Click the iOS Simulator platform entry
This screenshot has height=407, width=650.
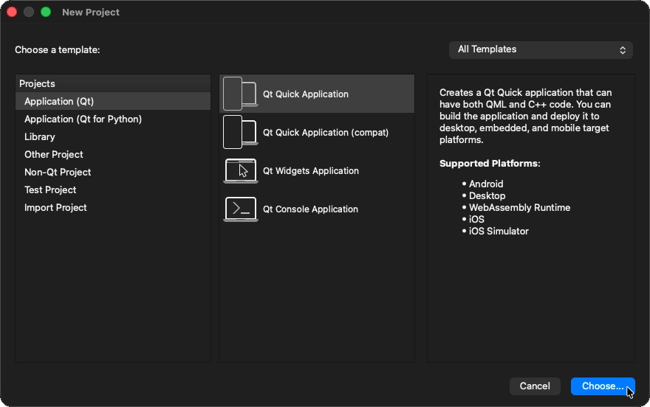(x=499, y=232)
